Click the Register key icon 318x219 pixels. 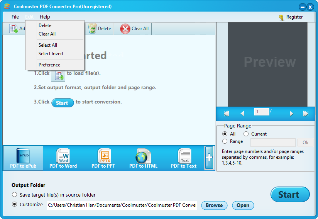281,17
